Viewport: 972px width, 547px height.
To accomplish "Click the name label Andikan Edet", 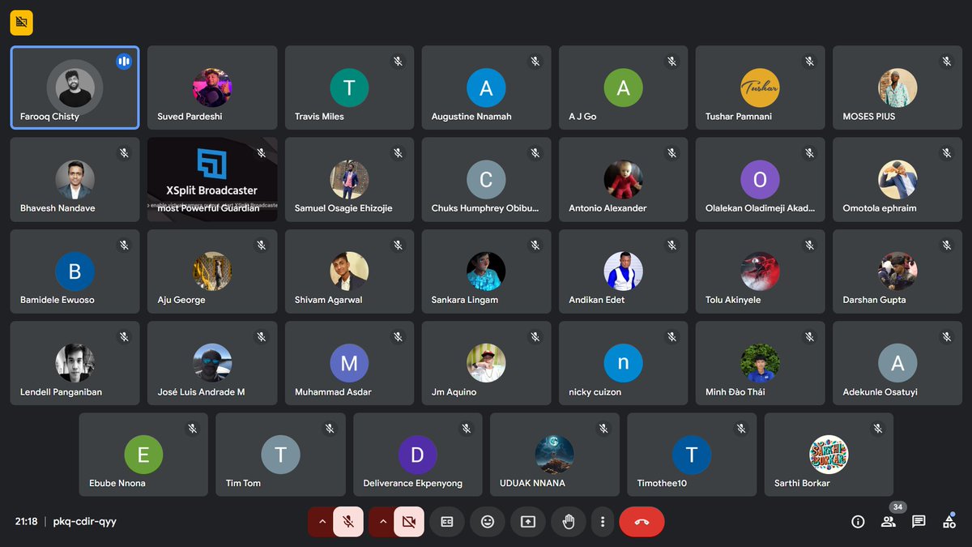I will coord(597,300).
